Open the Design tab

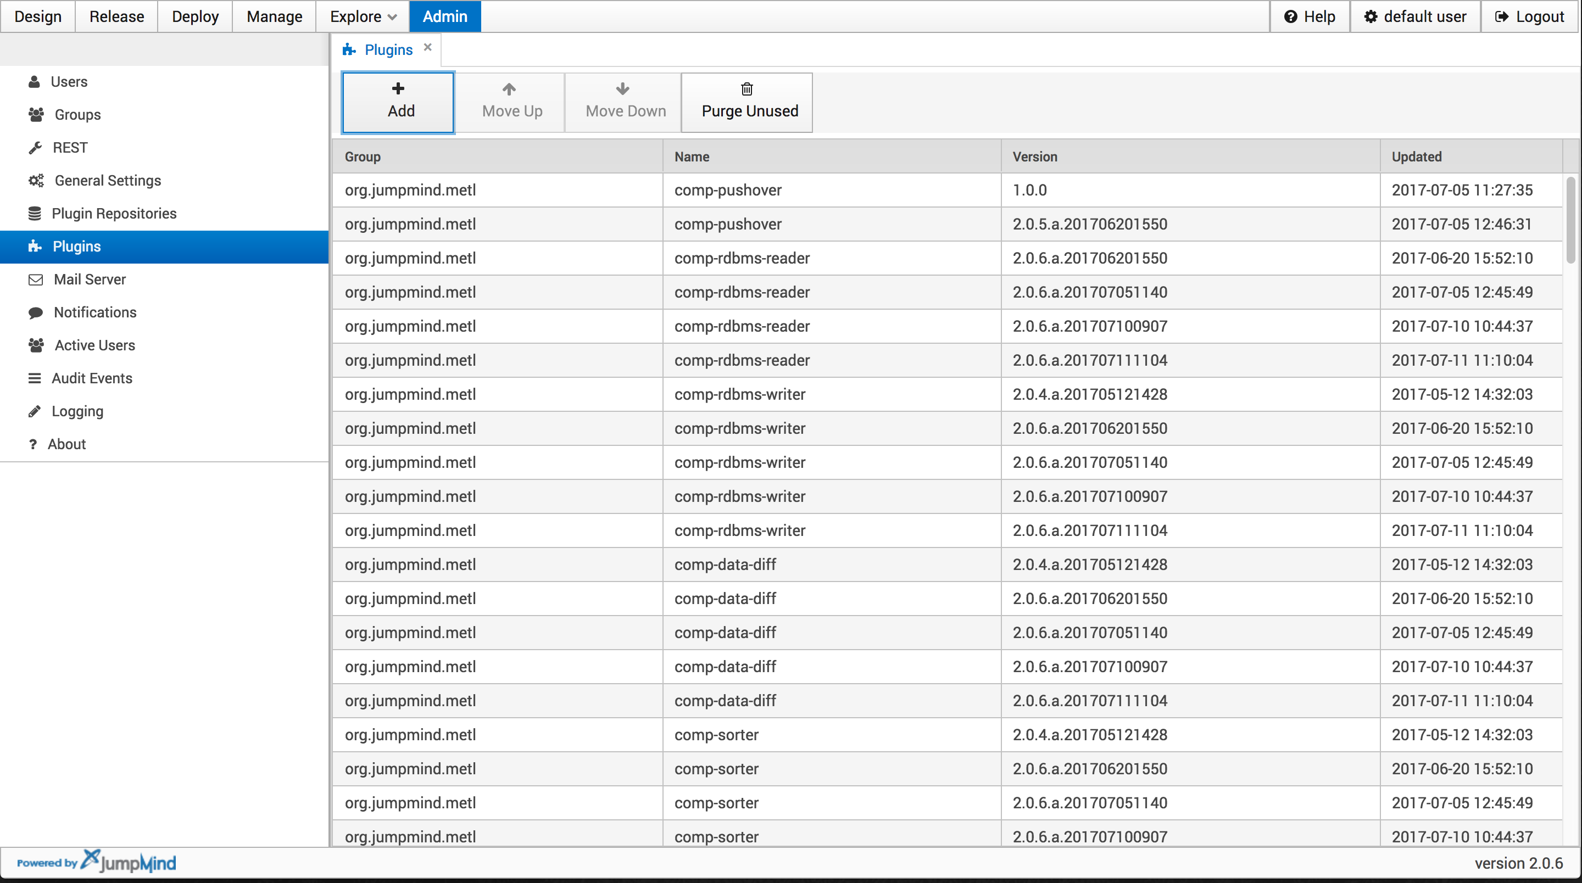pyautogui.click(x=38, y=16)
